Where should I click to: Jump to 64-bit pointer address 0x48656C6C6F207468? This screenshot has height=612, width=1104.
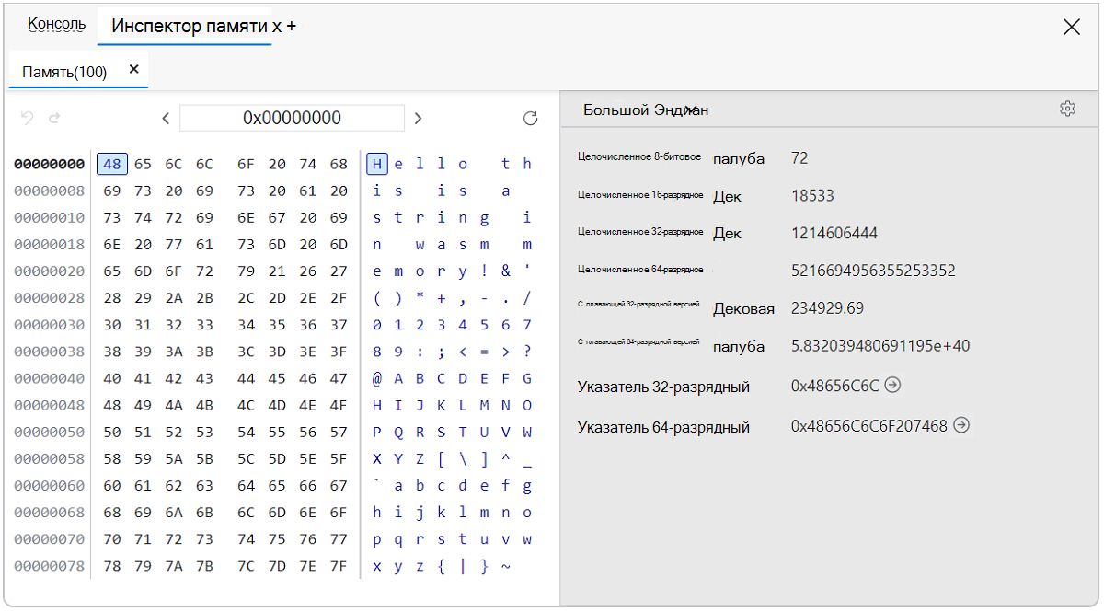[x=961, y=424]
